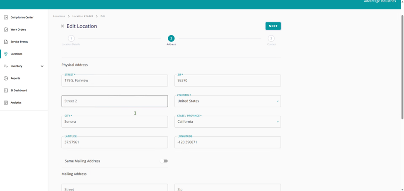Open the State / Province dropdown

click(228, 122)
